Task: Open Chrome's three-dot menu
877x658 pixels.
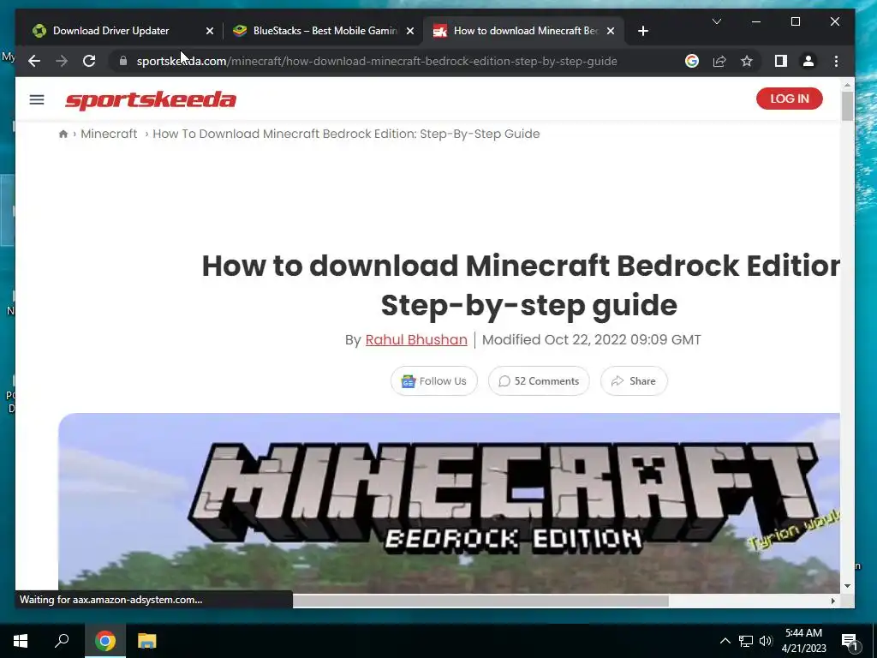Action: (x=836, y=61)
